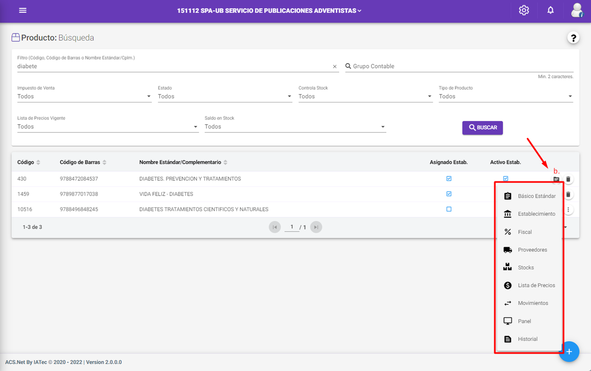
Task: Select Panel menu entry
Action: tap(529, 321)
